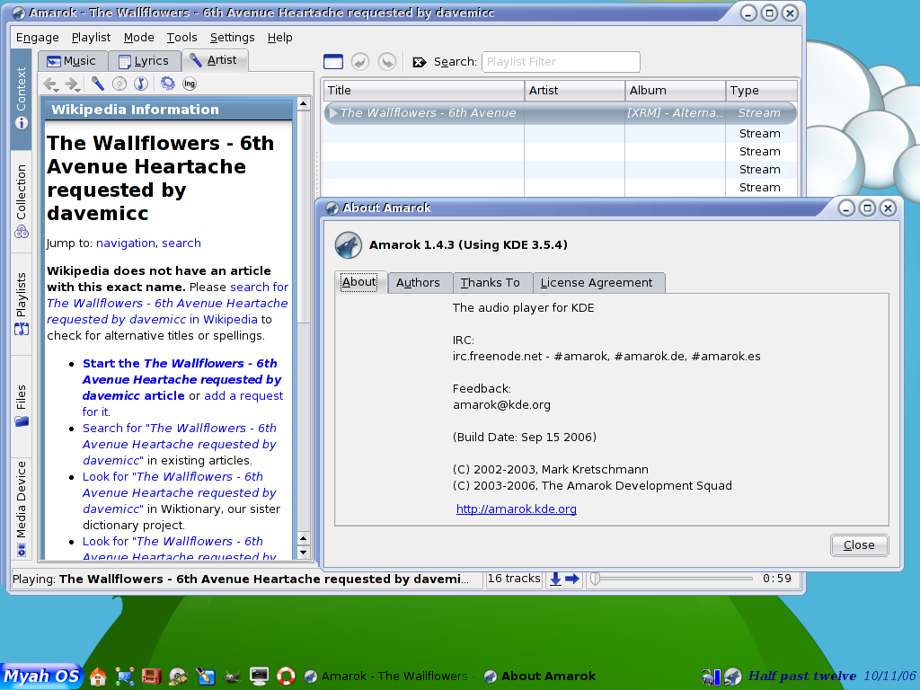Image resolution: width=920 pixels, height=690 pixels.
Task: Select the playing Wallflowers - 6th Avenue playlist row
Action: (x=561, y=112)
